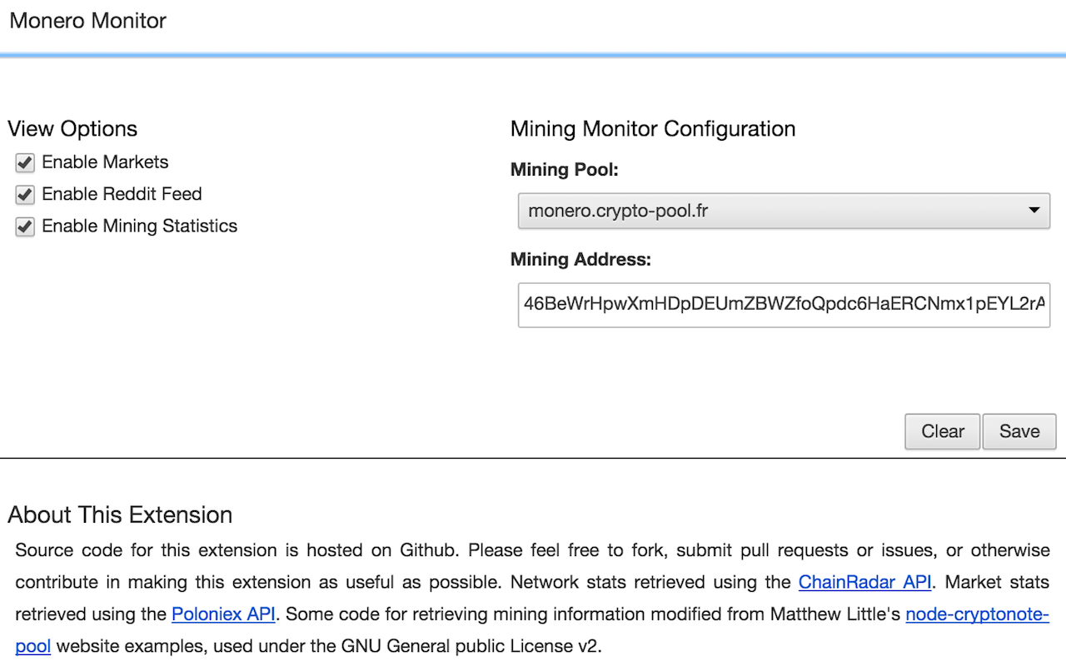1066x666 pixels.
Task: Open the Mining Pool dropdown
Action: [784, 211]
